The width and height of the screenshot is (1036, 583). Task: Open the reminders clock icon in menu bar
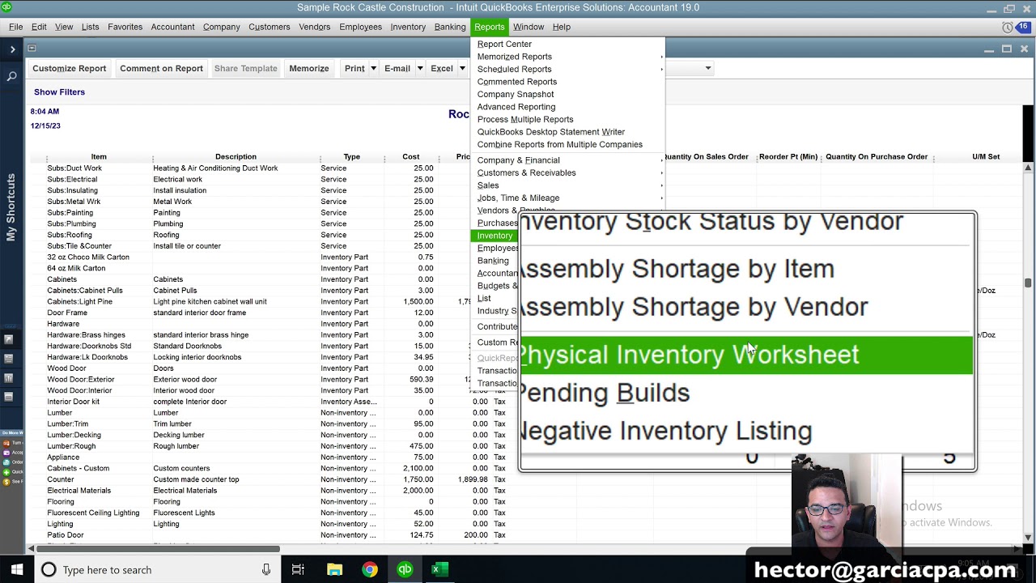click(1008, 28)
